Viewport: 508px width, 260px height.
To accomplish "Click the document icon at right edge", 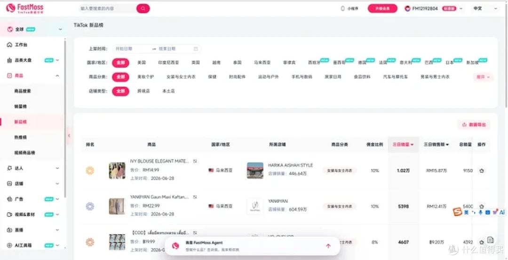I will coord(491,240).
